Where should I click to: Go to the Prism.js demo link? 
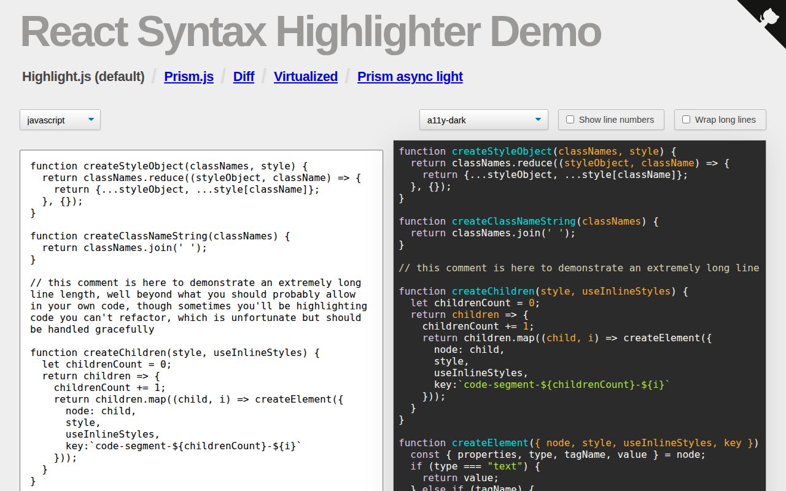click(189, 77)
